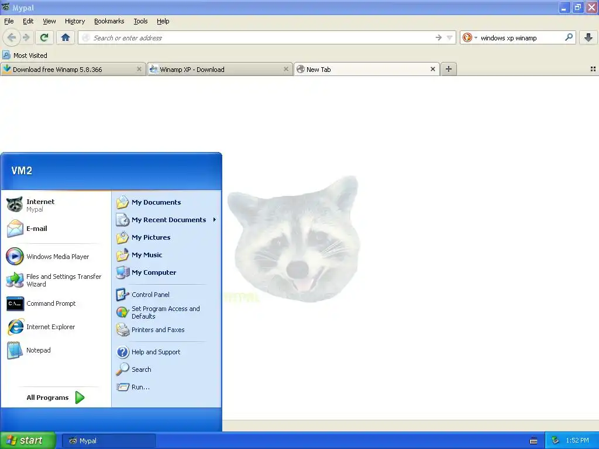Close the Download free Winamp tab
599x449 pixels.
(139, 69)
